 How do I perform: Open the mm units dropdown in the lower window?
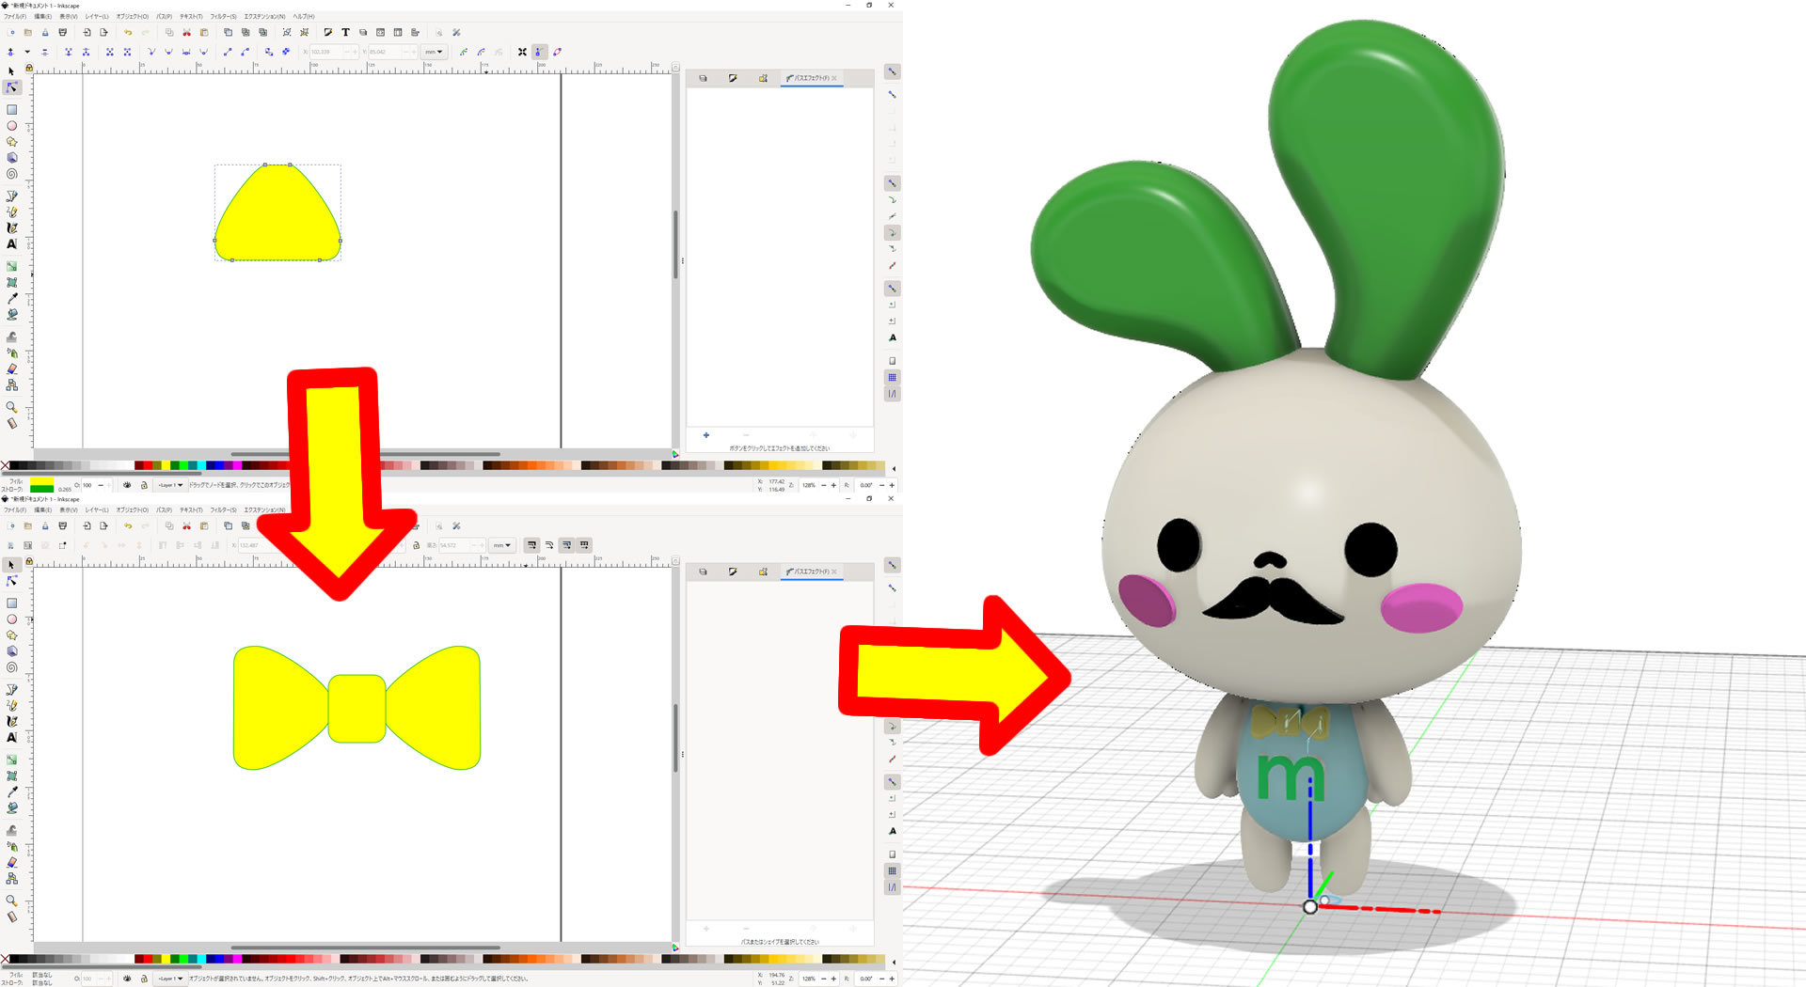(x=502, y=545)
